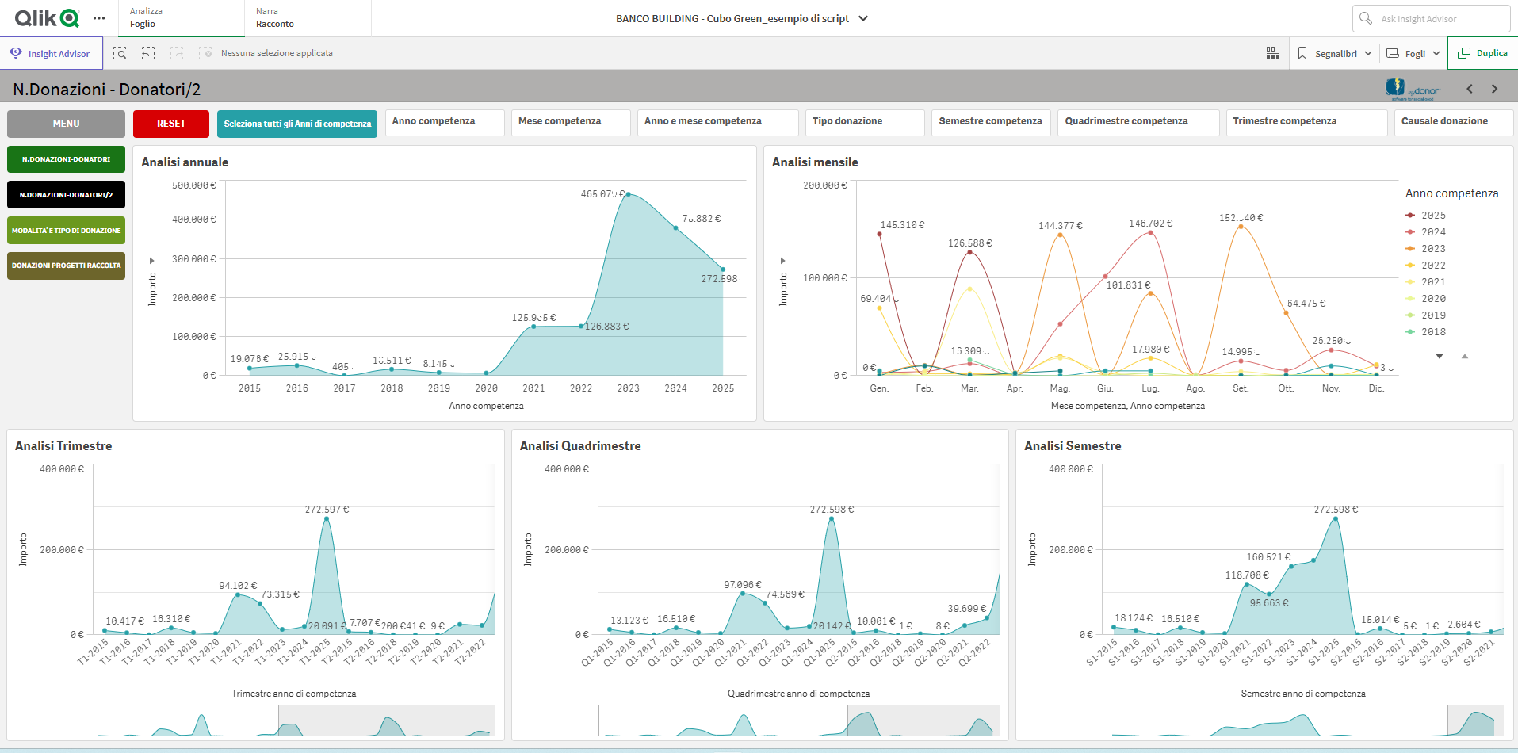Click the myDonor logo
The image size is (1518, 753).
(1413, 89)
